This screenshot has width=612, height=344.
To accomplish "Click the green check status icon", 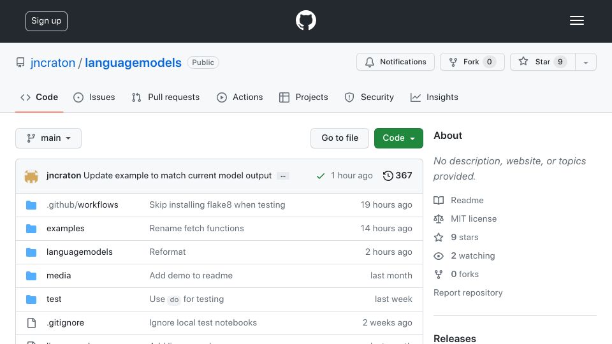I will pos(321,176).
